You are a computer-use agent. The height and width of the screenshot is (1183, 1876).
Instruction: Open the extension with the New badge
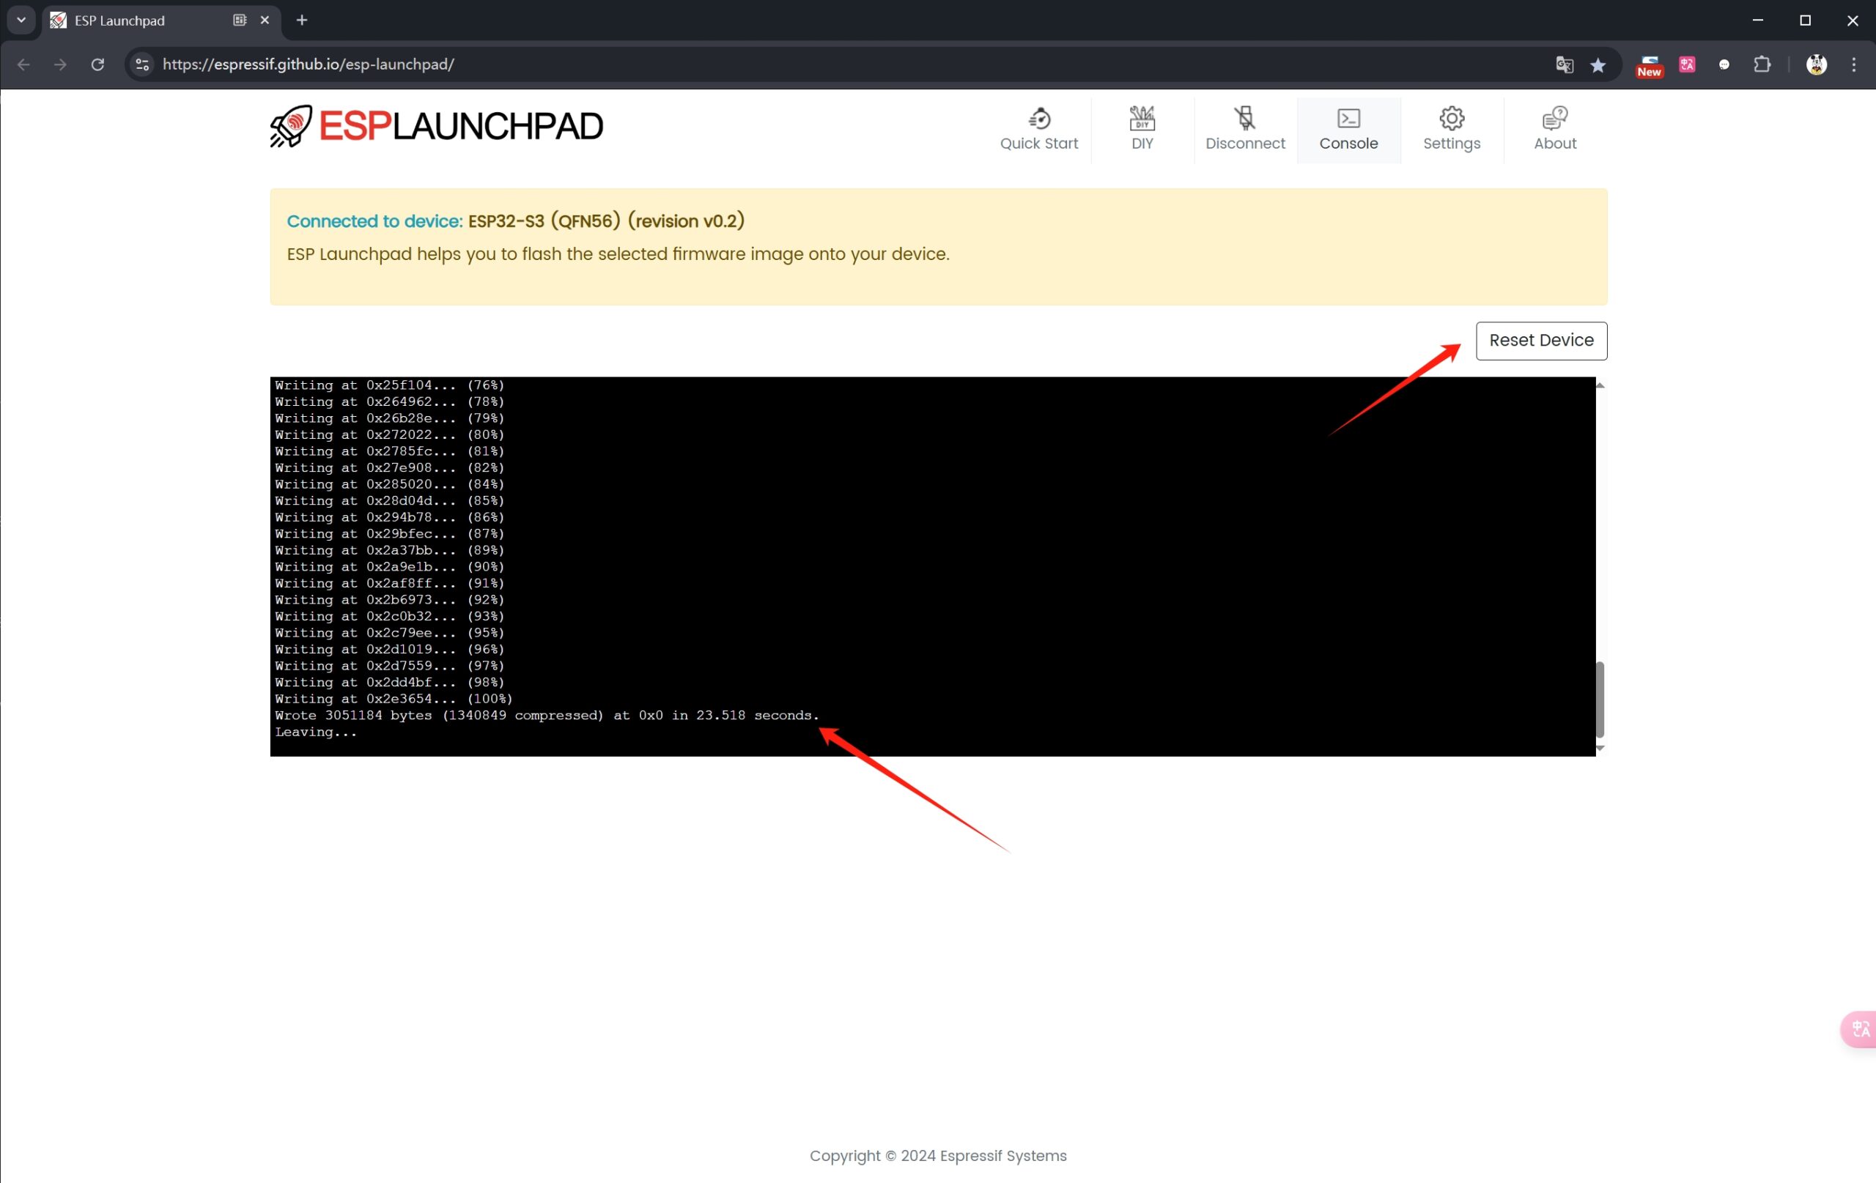tap(1650, 65)
